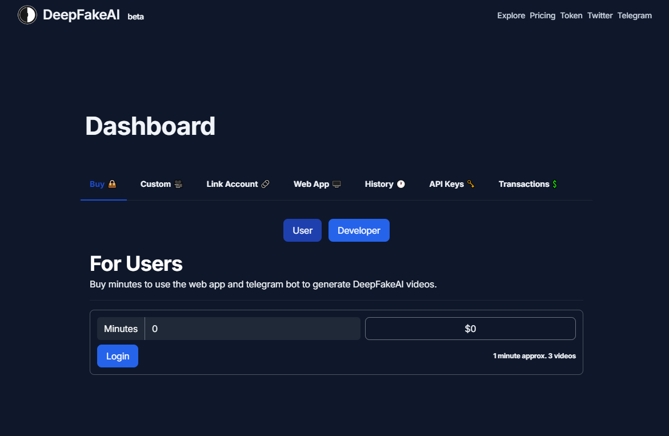Focus the Minutes input field
Screen dimensions: 669x436
coord(253,329)
